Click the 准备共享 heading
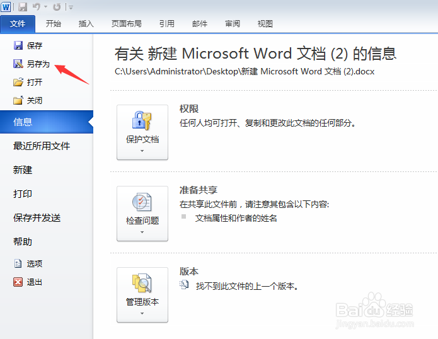Image resolution: width=438 pixels, height=339 pixels. click(x=199, y=190)
